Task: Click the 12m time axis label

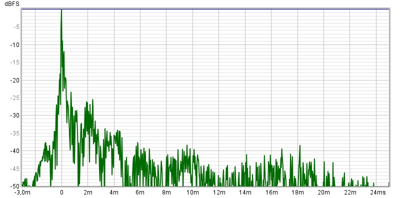Action: (x=219, y=192)
